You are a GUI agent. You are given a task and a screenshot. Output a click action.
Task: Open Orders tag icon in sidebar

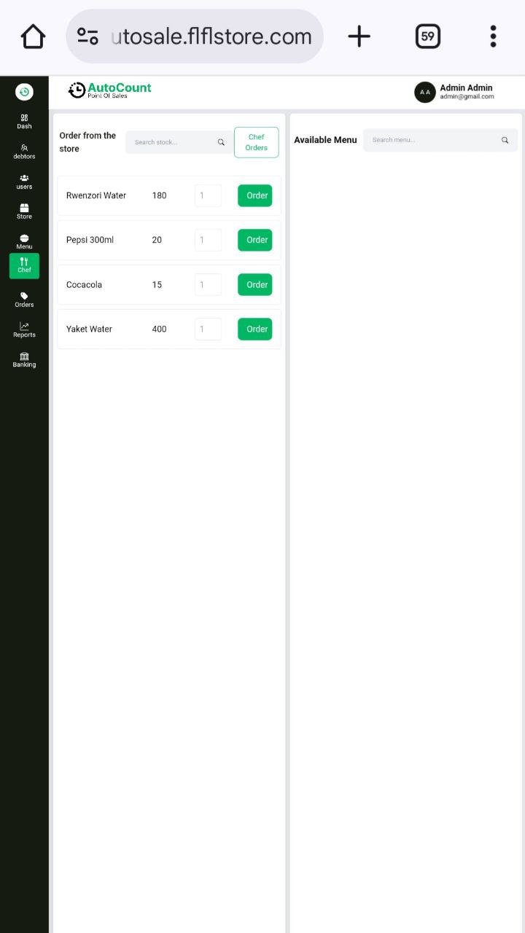click(x=24, y=295)
